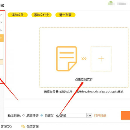Click the triple arrow conversion icon
The width and height of the screenshot is (130, 130).
(x=84, y=59)
